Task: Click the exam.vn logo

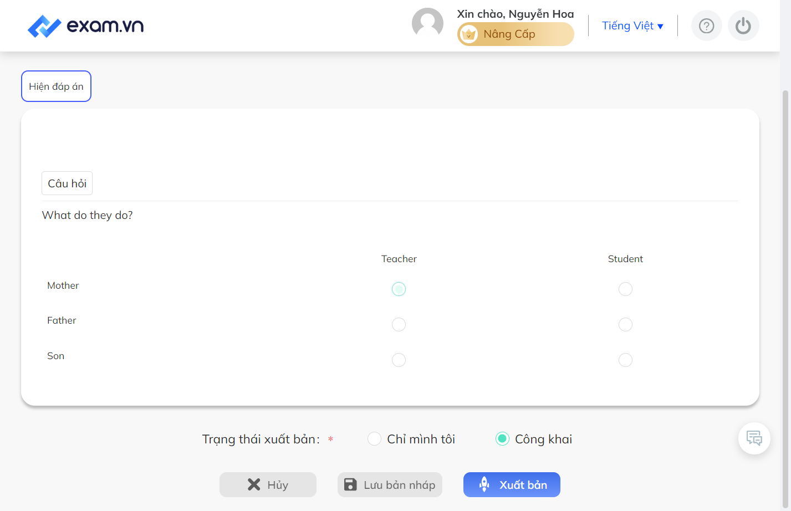Action: (85, 26)
